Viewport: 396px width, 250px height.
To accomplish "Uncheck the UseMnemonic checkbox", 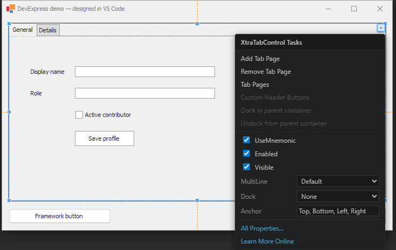I will click(247, 140).
